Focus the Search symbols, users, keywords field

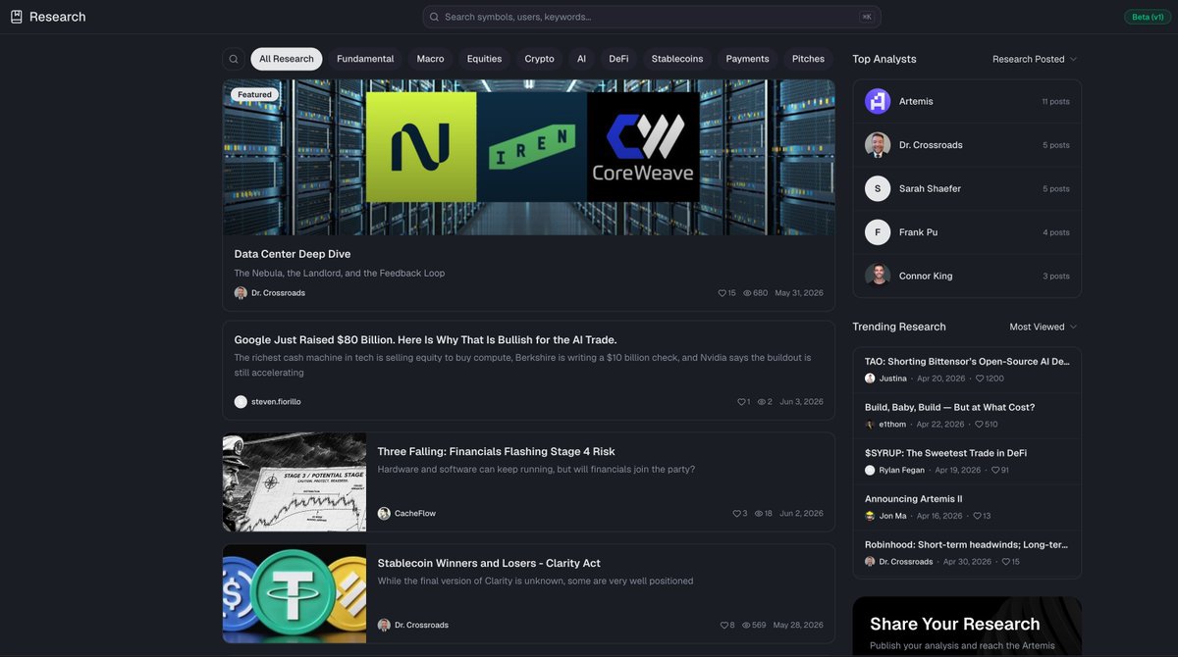pyautogui.click(x=651, y=17)
